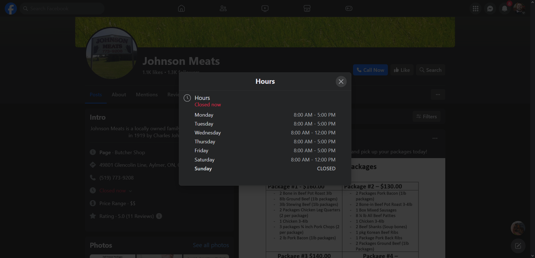Viewport: 535px width, 258px height.
Task: Click the Price Range $$ text
Action: coord(117,203)
